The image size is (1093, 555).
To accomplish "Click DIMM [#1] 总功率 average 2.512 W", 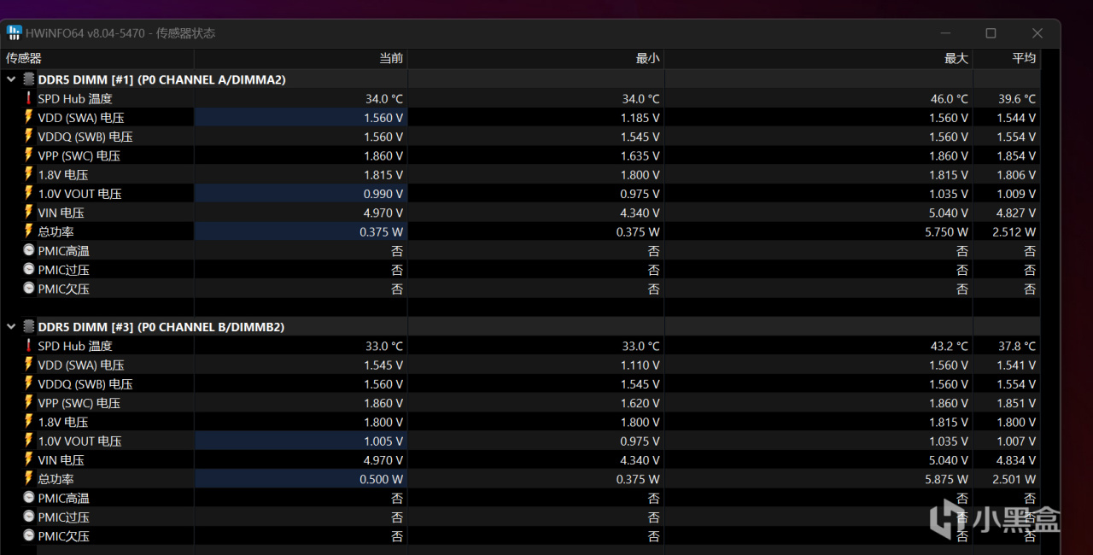I will click(x=1014, y=232).
